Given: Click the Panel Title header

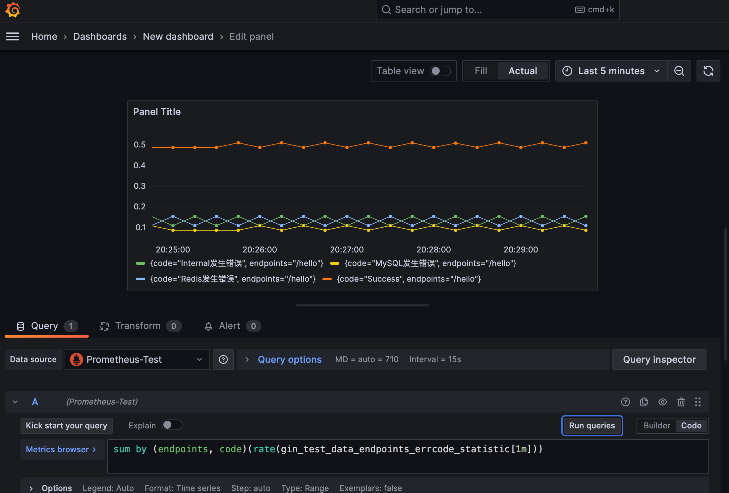Looking at the screenshot, I should pos(157,112).
